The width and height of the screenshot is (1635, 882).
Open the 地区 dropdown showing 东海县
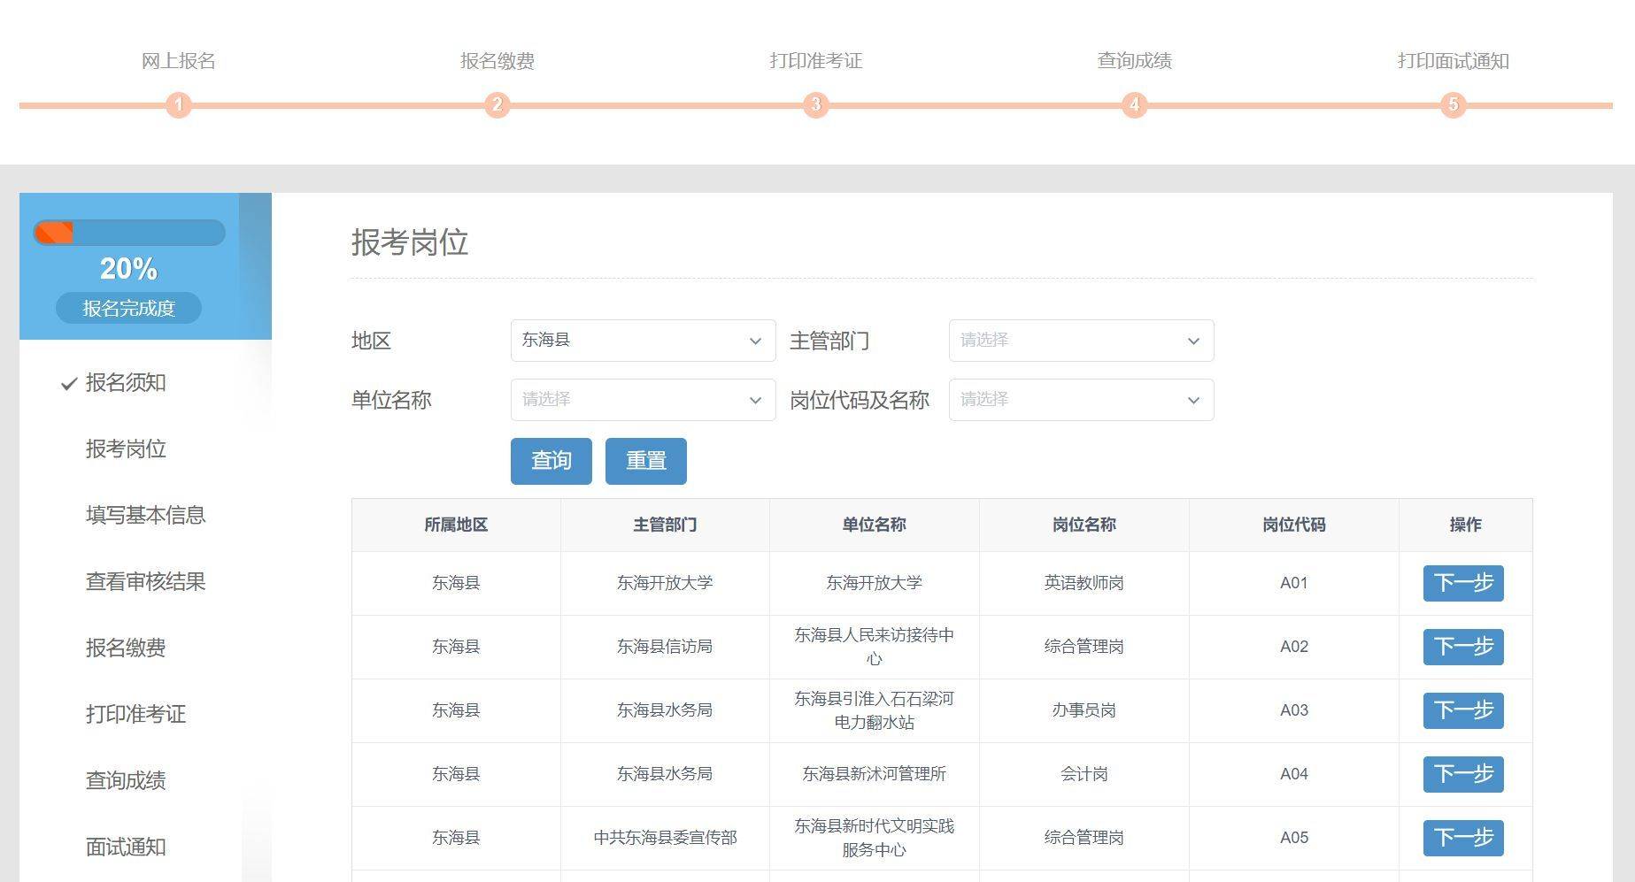643,341
